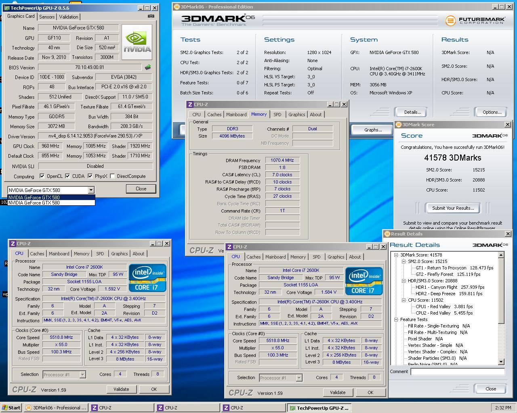The height and width of the screenshot is (413, 517).
Task: Click the taskbar clock showing 2:32 PM
Action: [x=503, y=408]
